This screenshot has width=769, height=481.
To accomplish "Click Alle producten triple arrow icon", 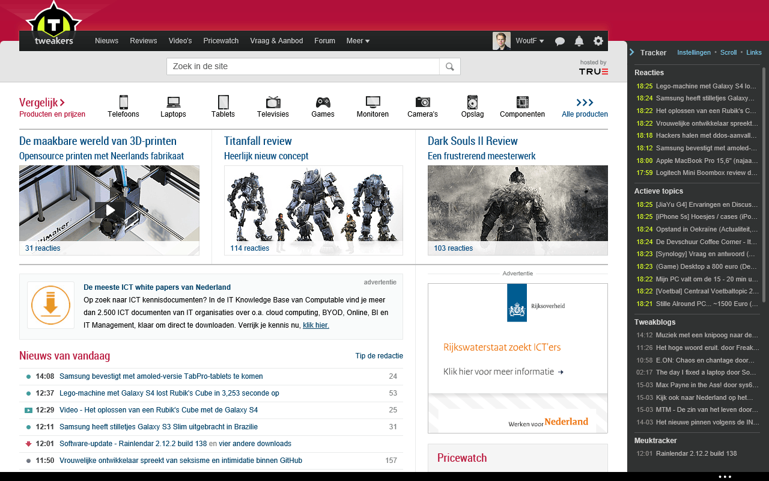I will (x=585, y=102).
